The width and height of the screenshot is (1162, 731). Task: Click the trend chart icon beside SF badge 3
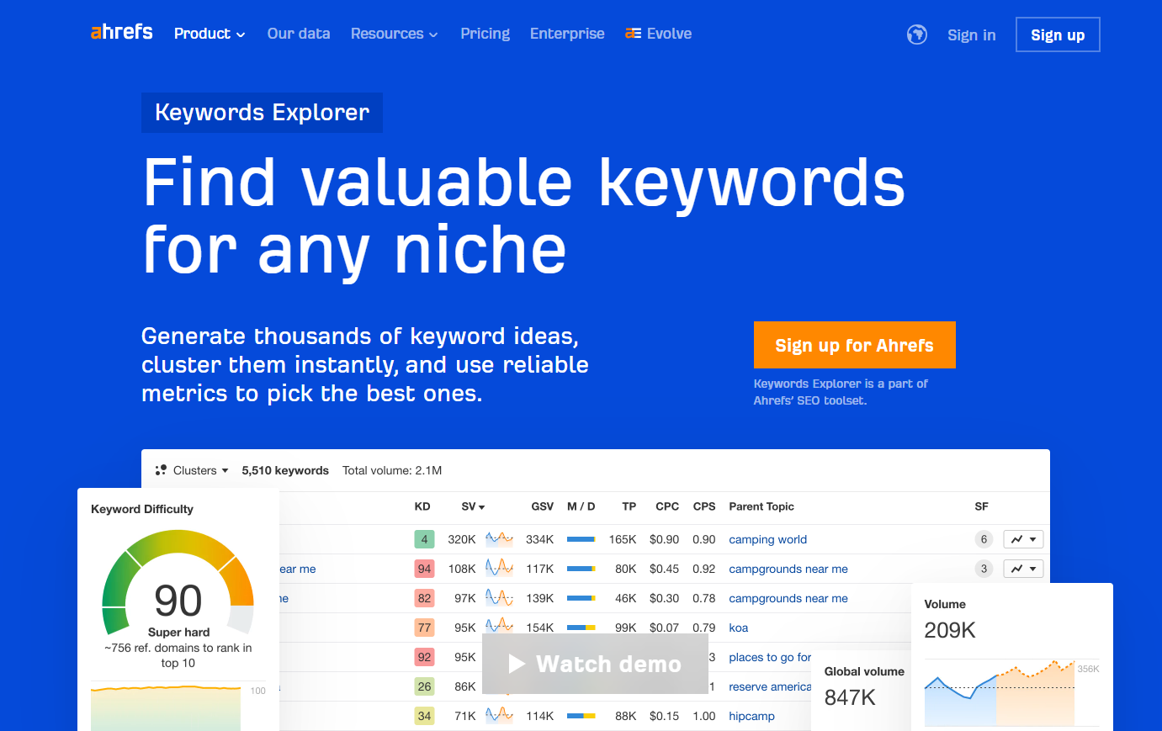[x=1023, y=569]
